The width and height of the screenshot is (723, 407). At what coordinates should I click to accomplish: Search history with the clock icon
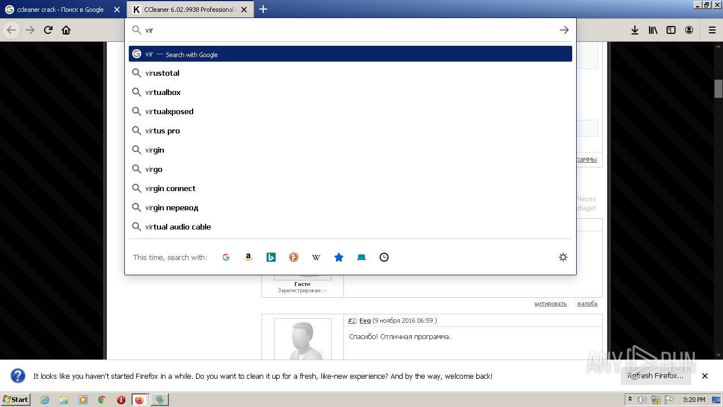[x=384, y=257]
